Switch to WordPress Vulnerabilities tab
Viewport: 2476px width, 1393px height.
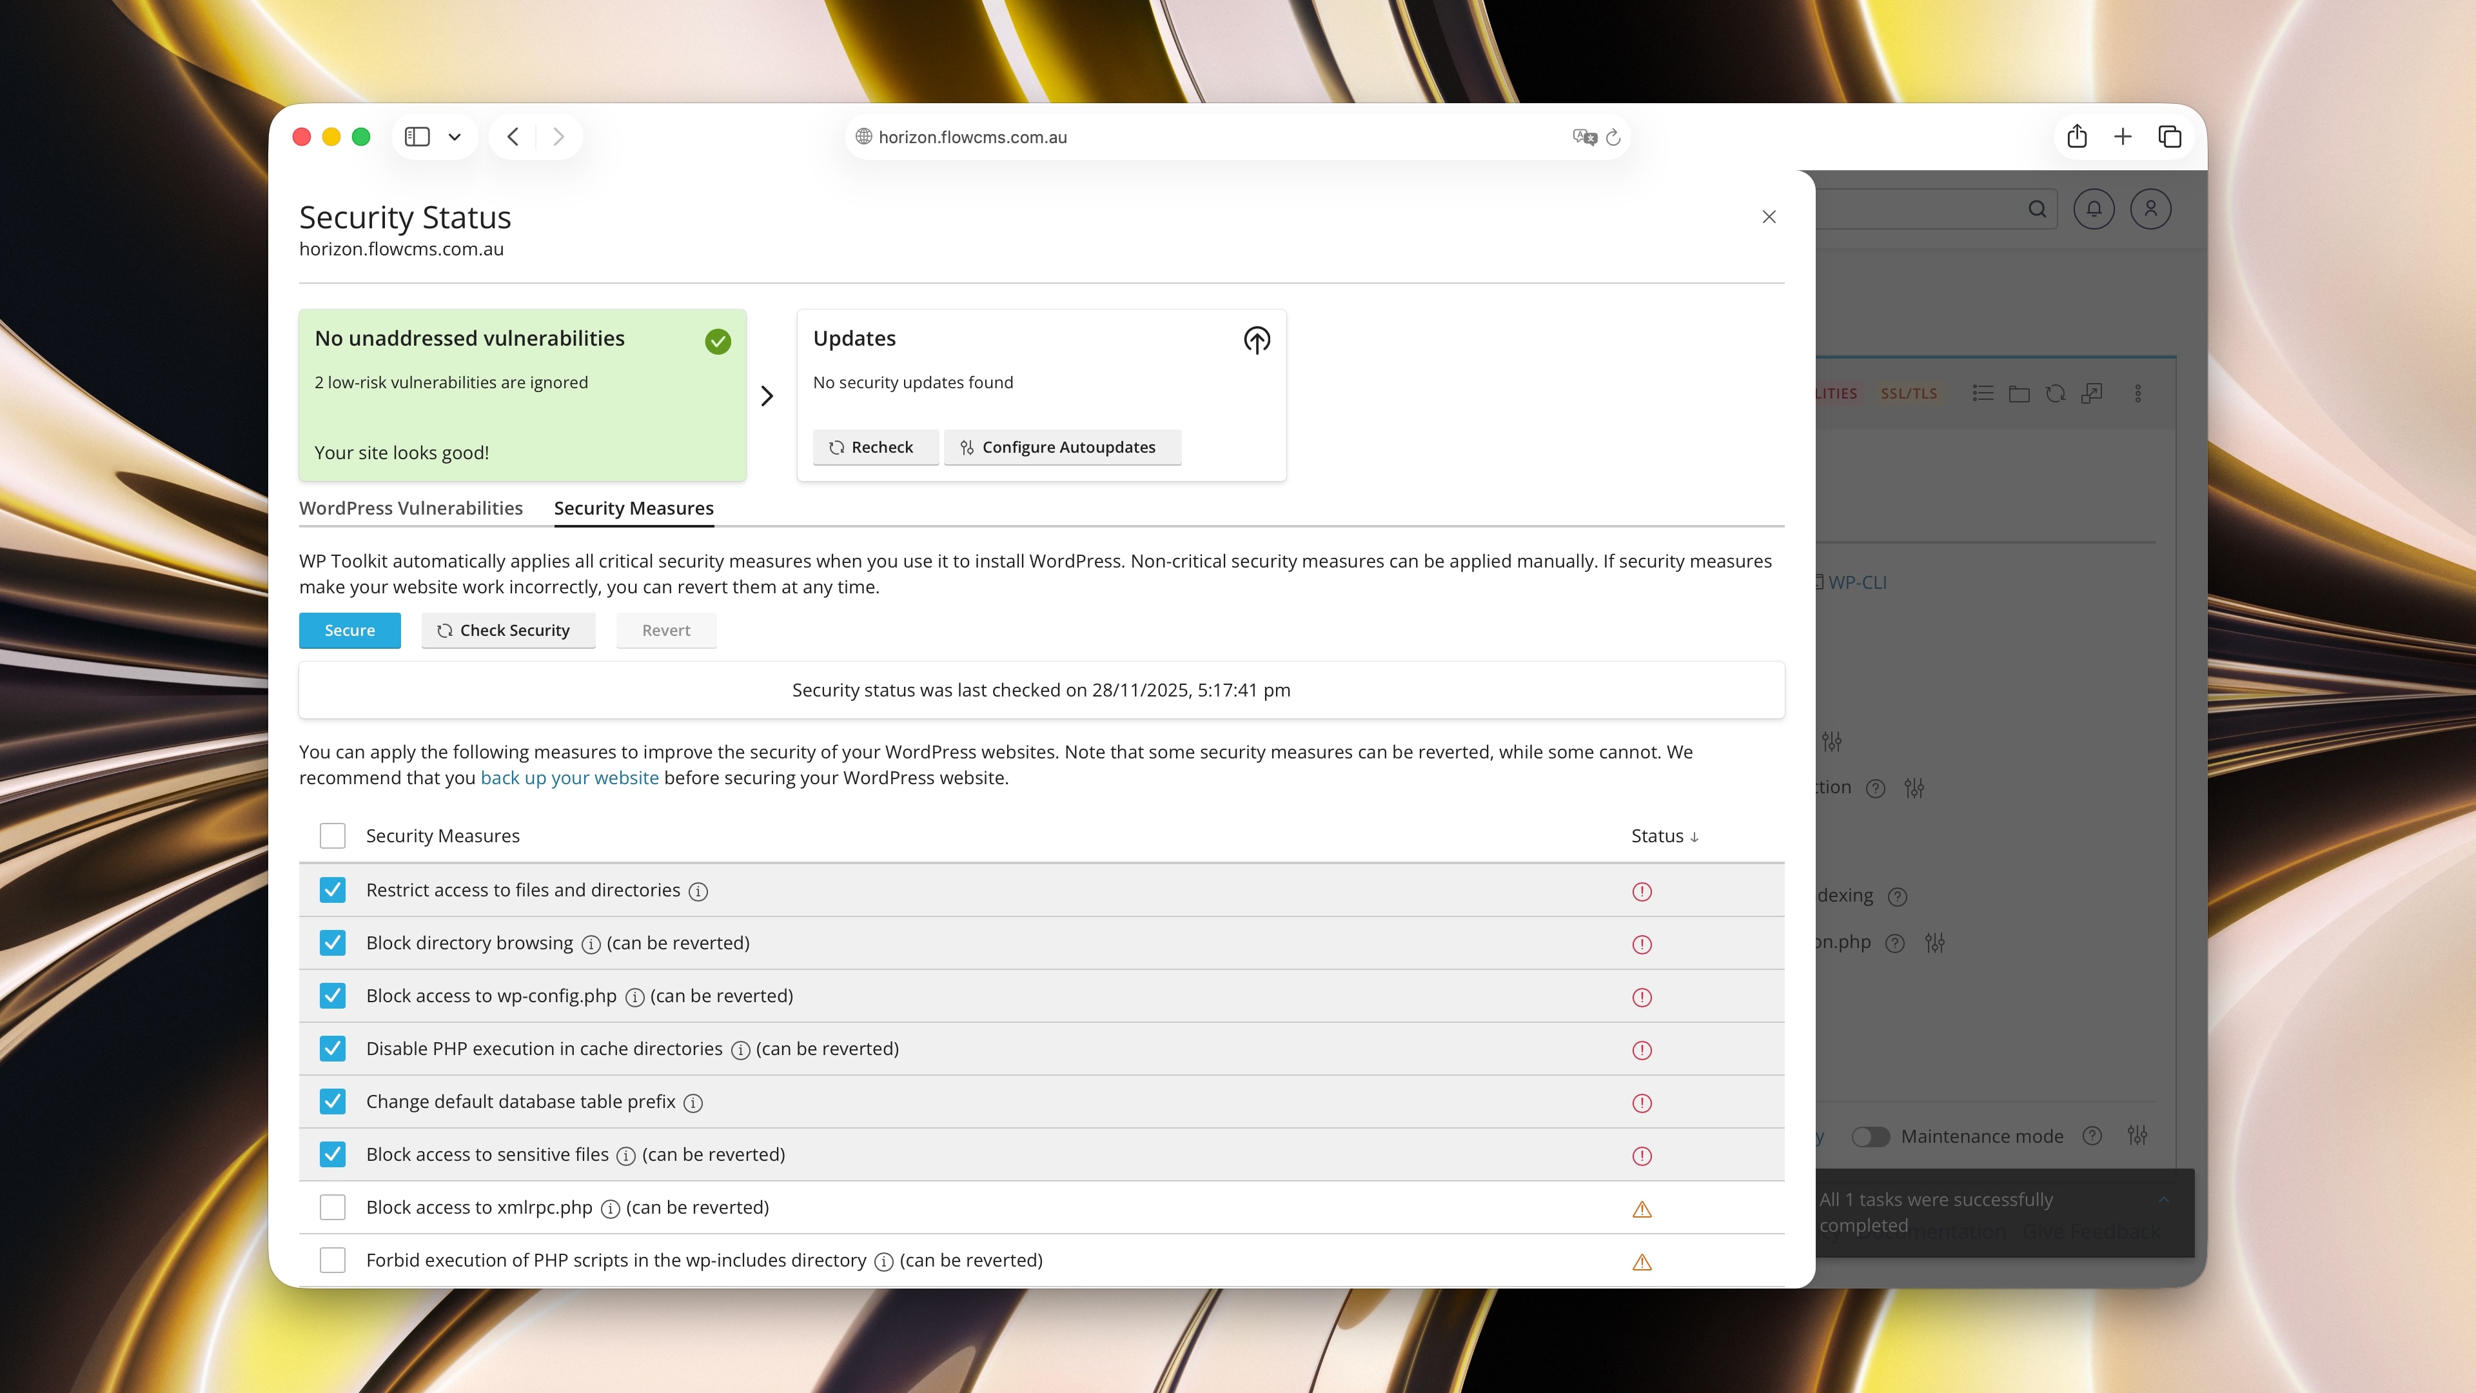click(411, 508)
